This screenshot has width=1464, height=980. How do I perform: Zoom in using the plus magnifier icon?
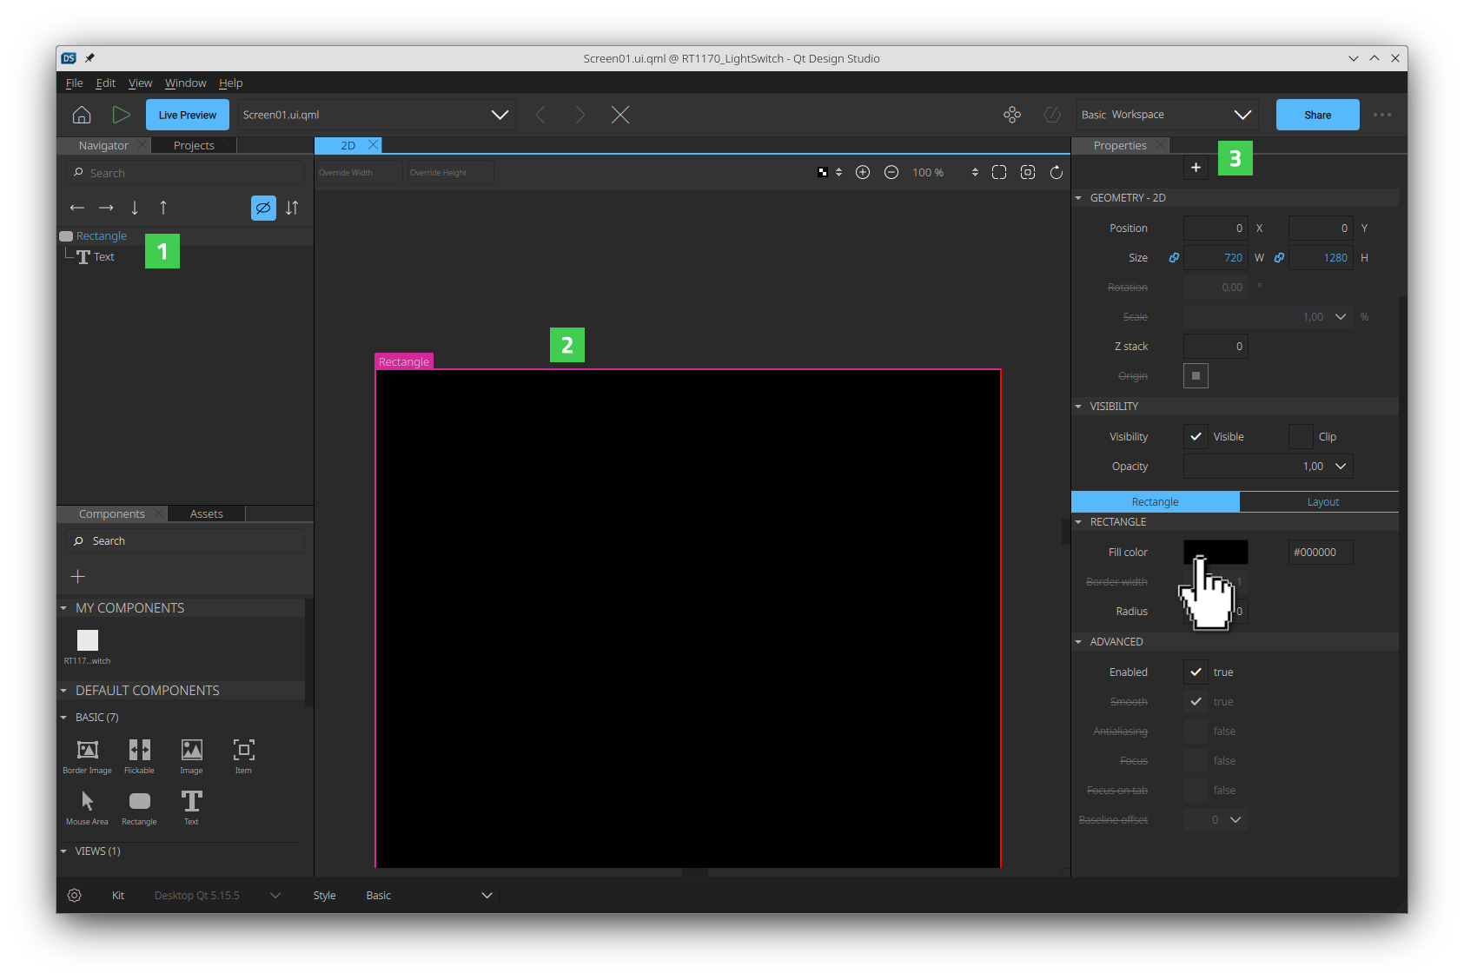863,172
